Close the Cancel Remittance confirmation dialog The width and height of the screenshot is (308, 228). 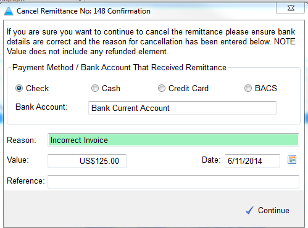tap(290, 8)
